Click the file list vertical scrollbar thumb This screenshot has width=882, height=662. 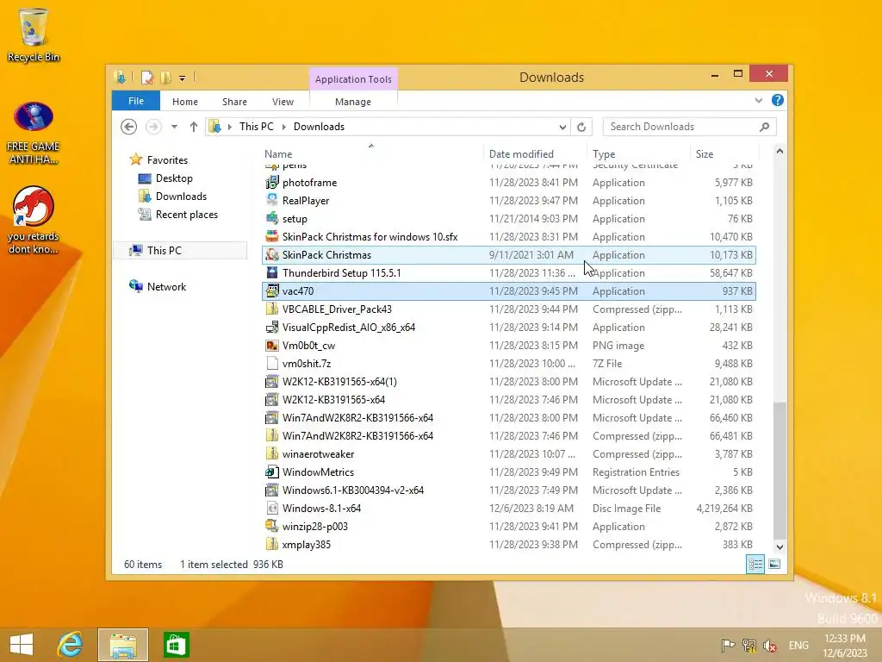pos(780,470)
